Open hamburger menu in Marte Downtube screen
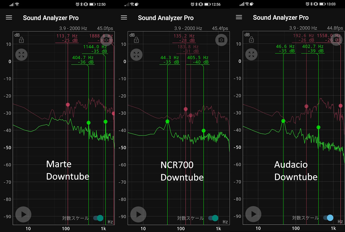The width and height of the screenshot is (345, 232). 9,18
